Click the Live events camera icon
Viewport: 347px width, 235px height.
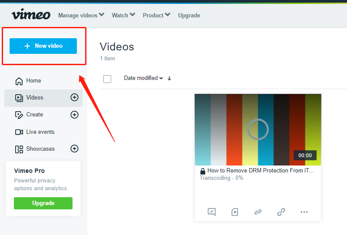click(19, 132)
